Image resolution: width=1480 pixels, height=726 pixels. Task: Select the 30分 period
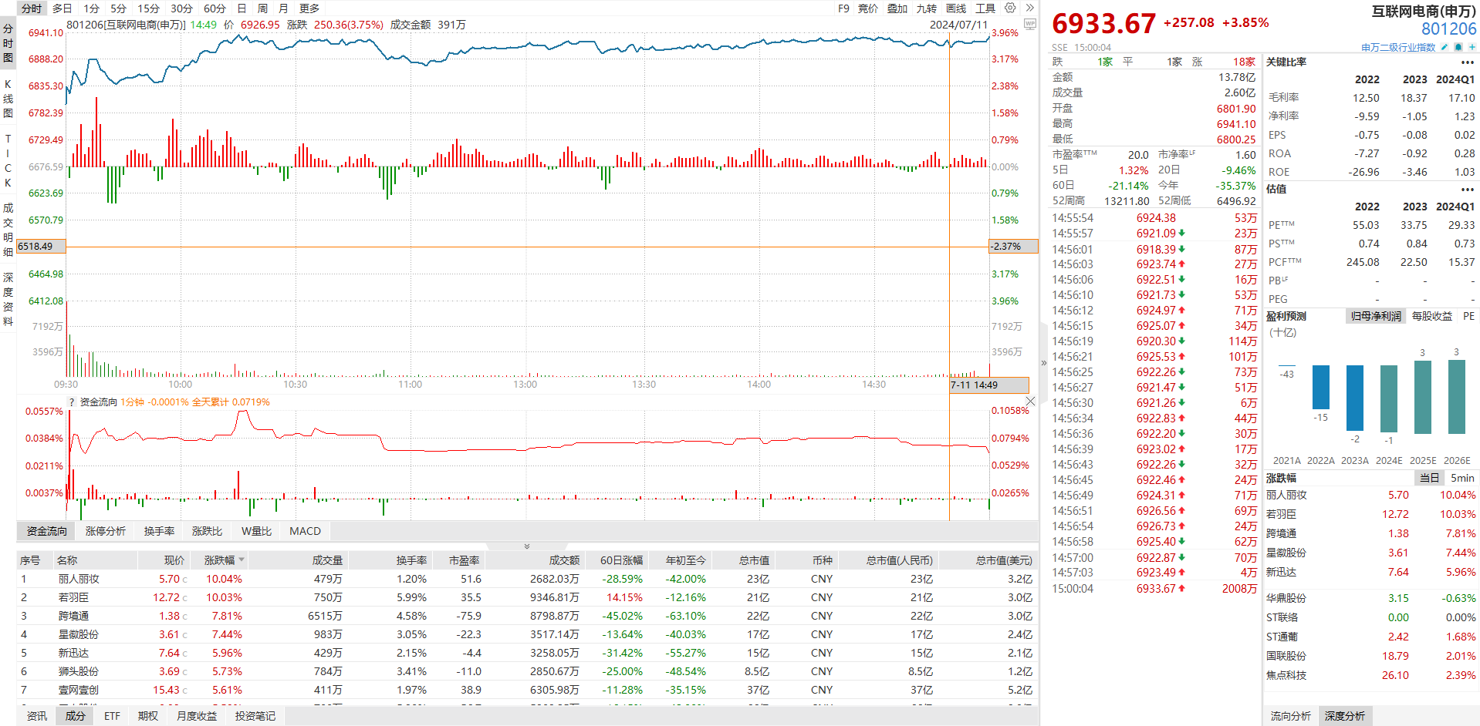click(x=181, y=8)
